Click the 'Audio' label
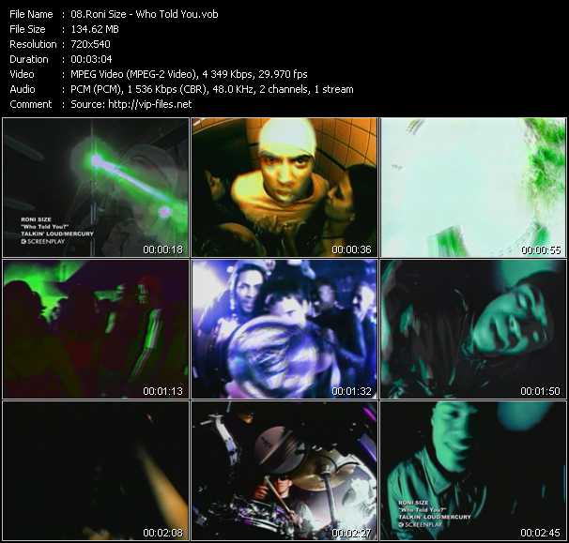 click(x=23, y=89)
